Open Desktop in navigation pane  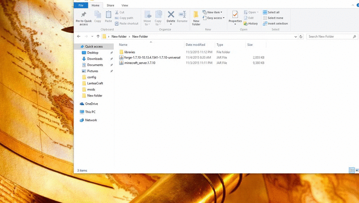pyautogui.click(x=92, y=53)
